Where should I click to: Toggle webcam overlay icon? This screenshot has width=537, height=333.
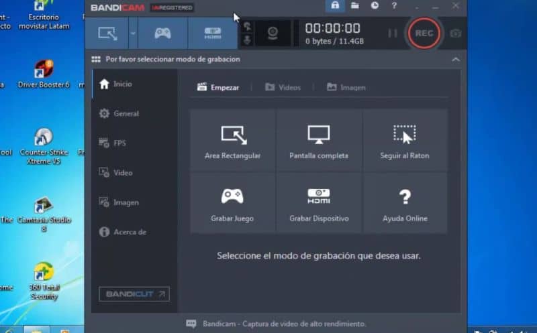(273, 33)
